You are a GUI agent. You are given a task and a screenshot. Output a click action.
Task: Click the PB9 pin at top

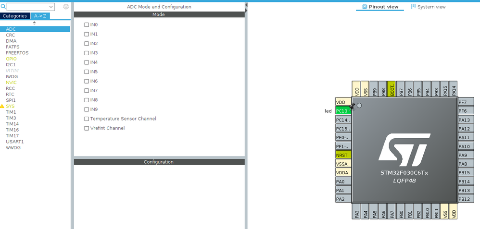coord(374,89)
